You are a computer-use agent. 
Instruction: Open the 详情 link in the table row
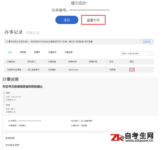point(132,70)
